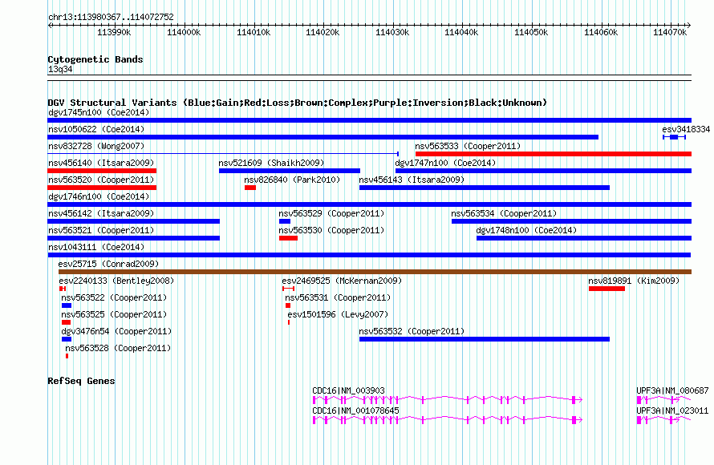Viewport: 714px width, 465px height.
Task: Click the nsv563521 (Cooper2011) blue bar
Action: pos(133,238)
